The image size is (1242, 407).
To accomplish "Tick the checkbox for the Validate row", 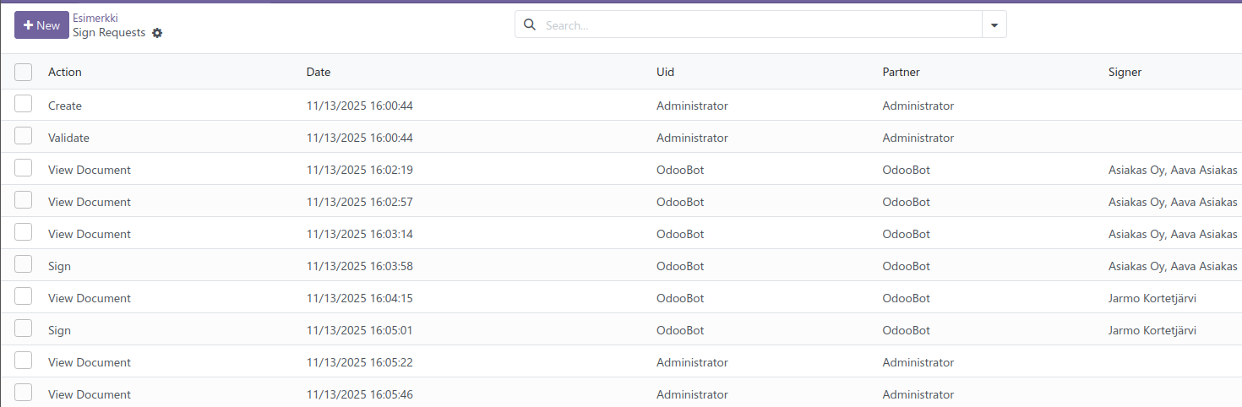I will (x=24, y=136).
